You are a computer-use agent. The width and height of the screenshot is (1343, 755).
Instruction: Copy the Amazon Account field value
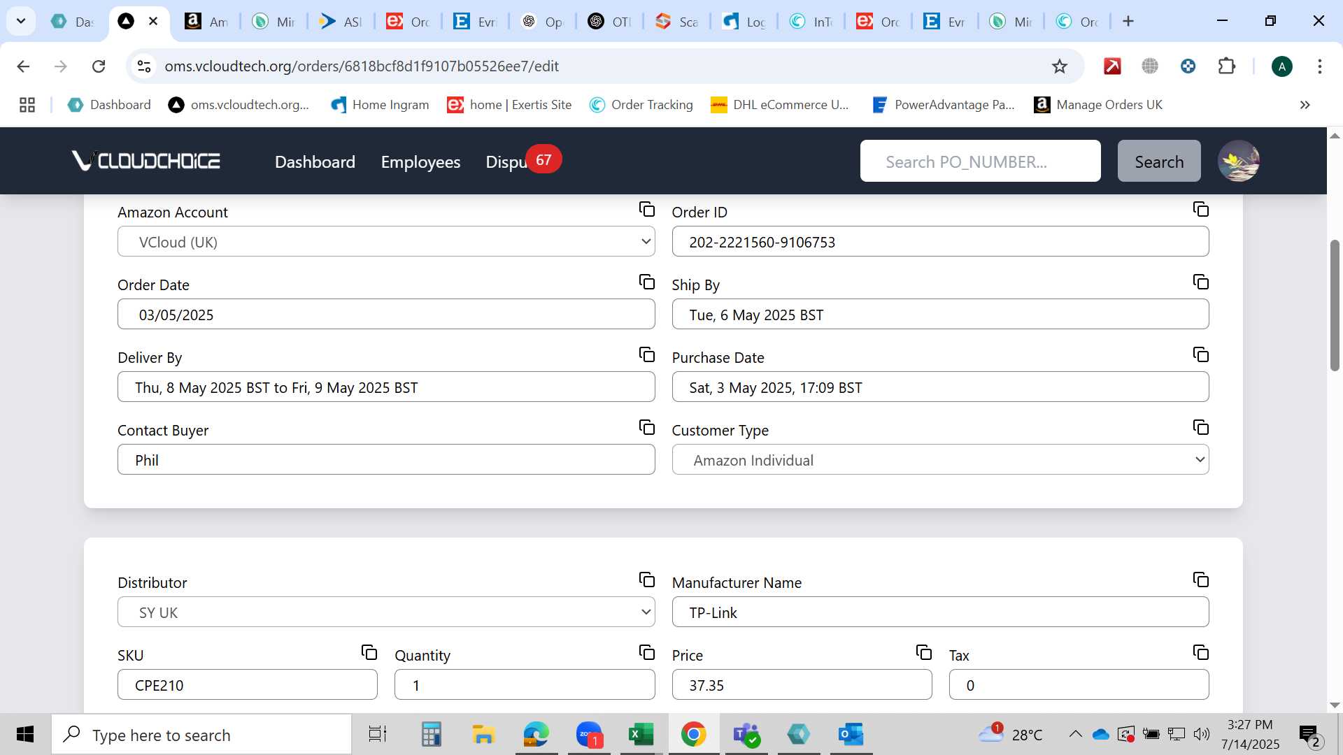(x=647, y=210)
